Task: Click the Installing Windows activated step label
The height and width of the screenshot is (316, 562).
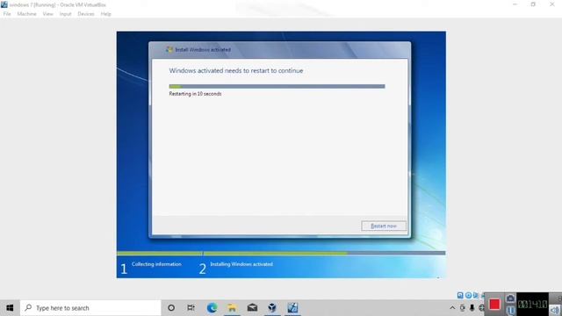Action: [x=241, y=264]
